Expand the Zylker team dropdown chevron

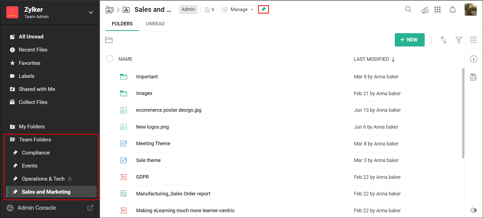tap(91, 13)
